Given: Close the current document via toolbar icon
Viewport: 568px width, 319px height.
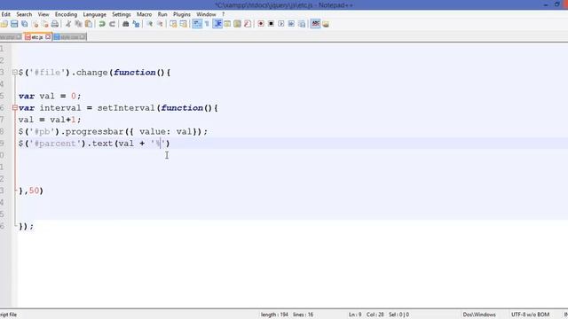Looking at the screenshot, I should (35, 24).
